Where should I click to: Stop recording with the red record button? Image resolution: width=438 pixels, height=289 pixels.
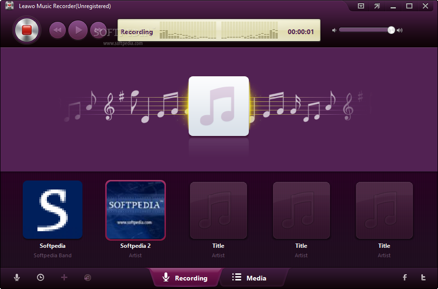(27, 30)
